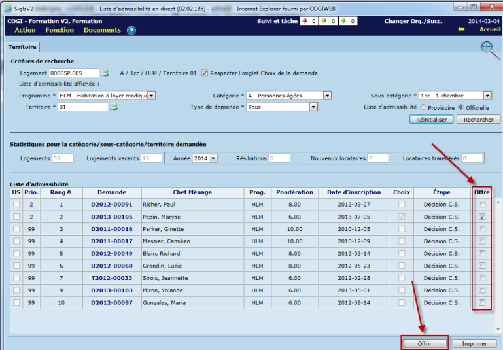This screenshot has height=350, width=503.
Task: Click the Logement lookup icon
Action: tap(105, 73)
